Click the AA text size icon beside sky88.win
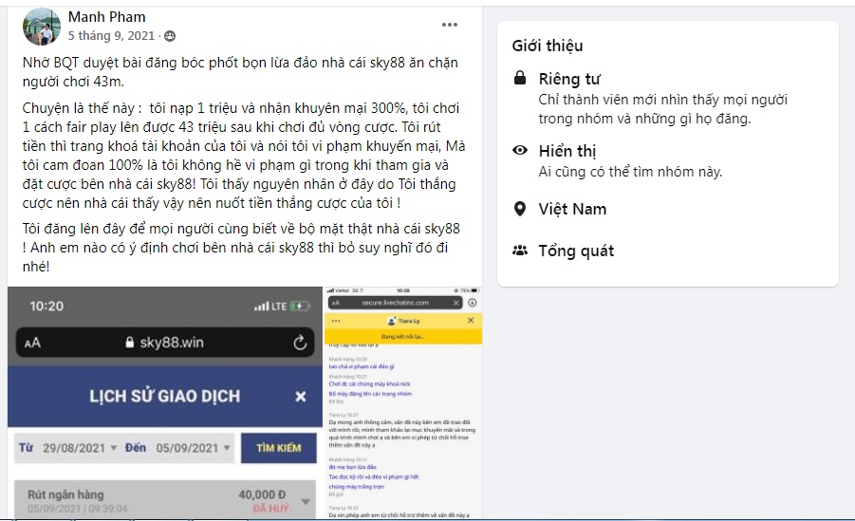Image resolution: width=855 pixels, height=521 pixels. (x=32, y=344)
